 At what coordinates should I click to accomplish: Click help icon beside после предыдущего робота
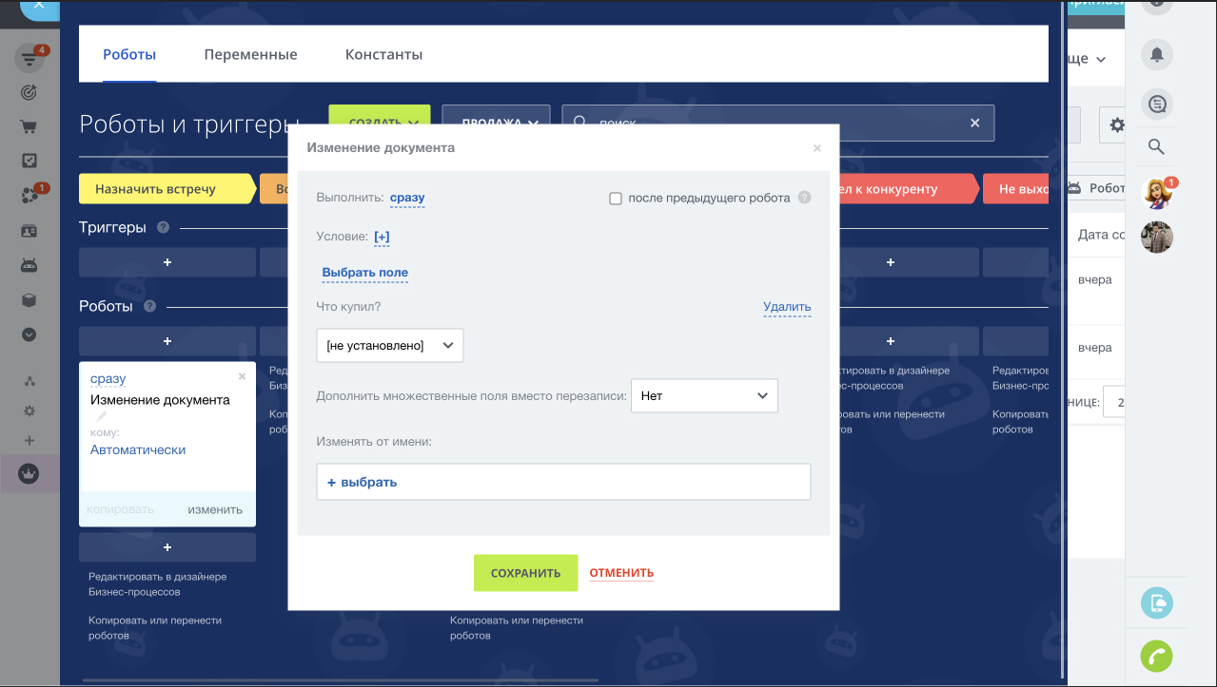click(x=804, y=198)
